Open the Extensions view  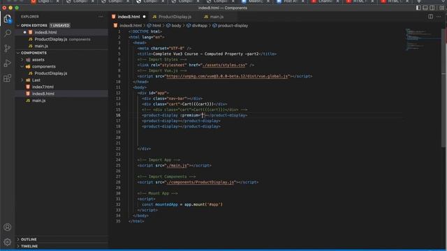point(8,78)
